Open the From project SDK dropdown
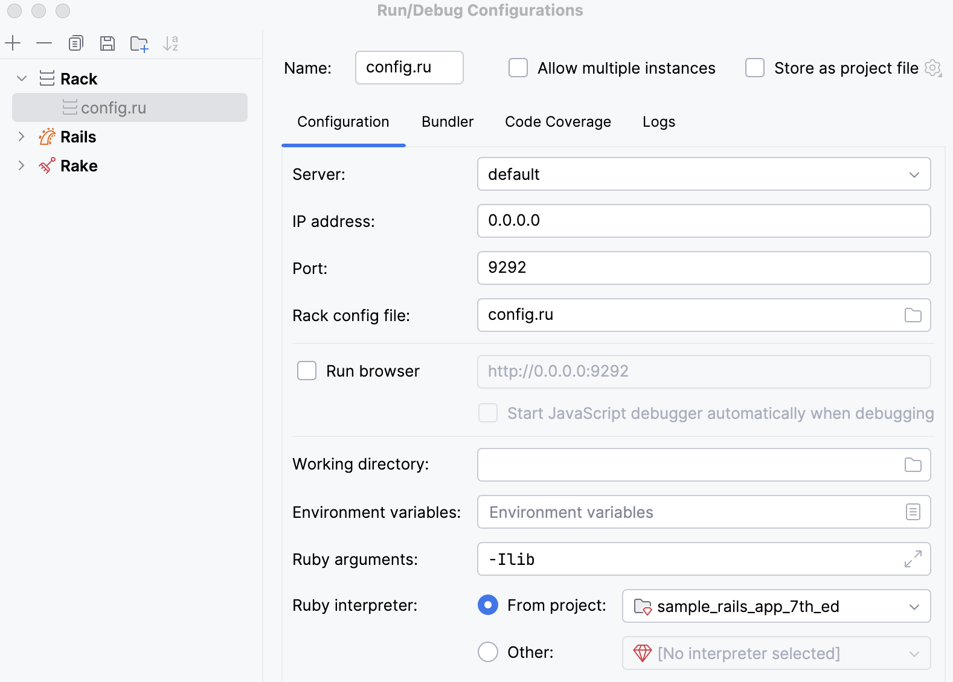The image size is (953, 682). tap(776, 606)
